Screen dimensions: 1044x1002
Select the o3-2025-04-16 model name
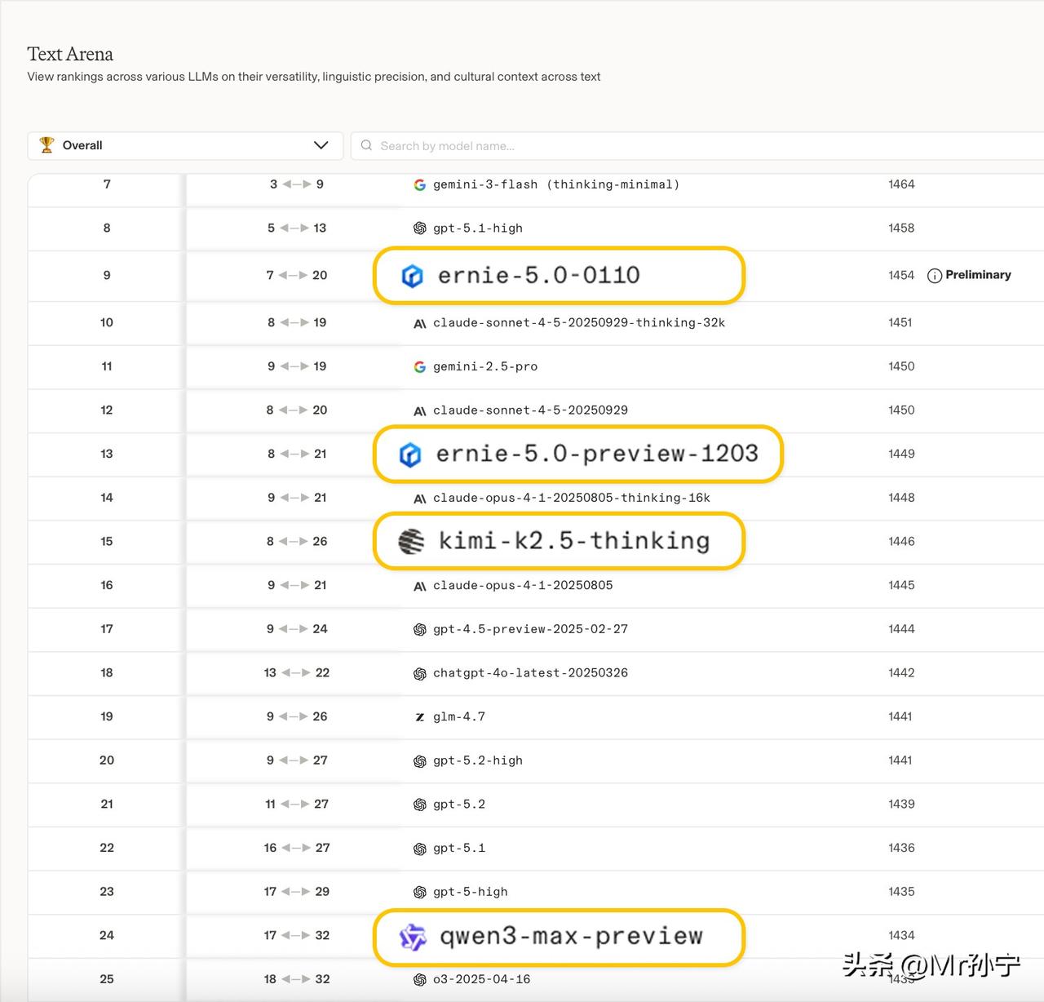pyautogui.click(x=482, y=979)
